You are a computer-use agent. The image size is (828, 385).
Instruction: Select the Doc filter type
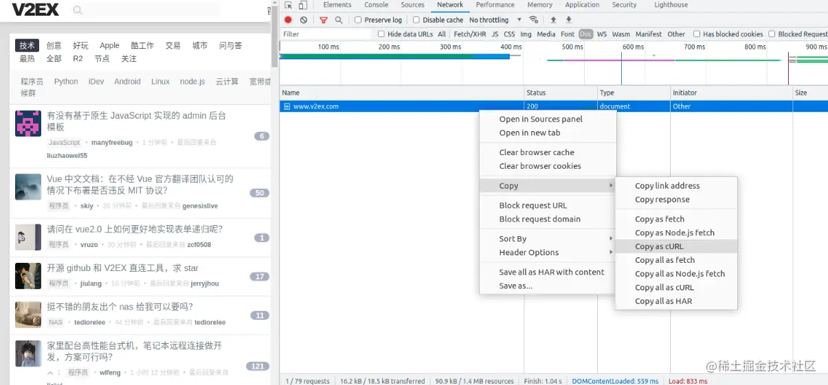point(585,34)
